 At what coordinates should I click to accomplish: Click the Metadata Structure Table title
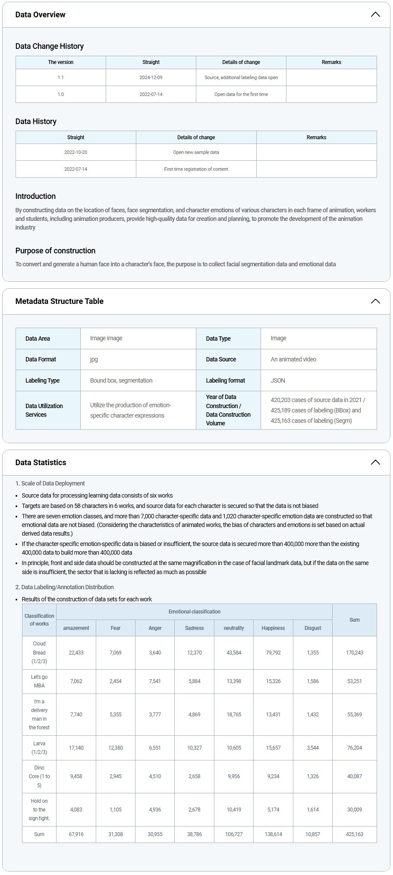60,301
